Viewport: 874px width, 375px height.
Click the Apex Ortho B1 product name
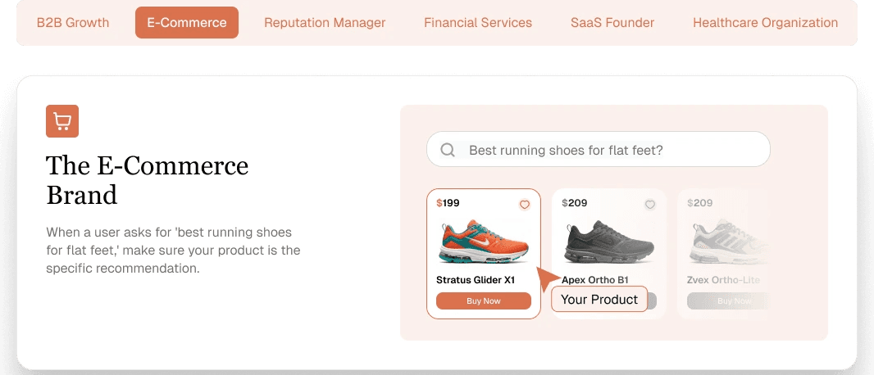pyautogui.click(x=595, y=280)
